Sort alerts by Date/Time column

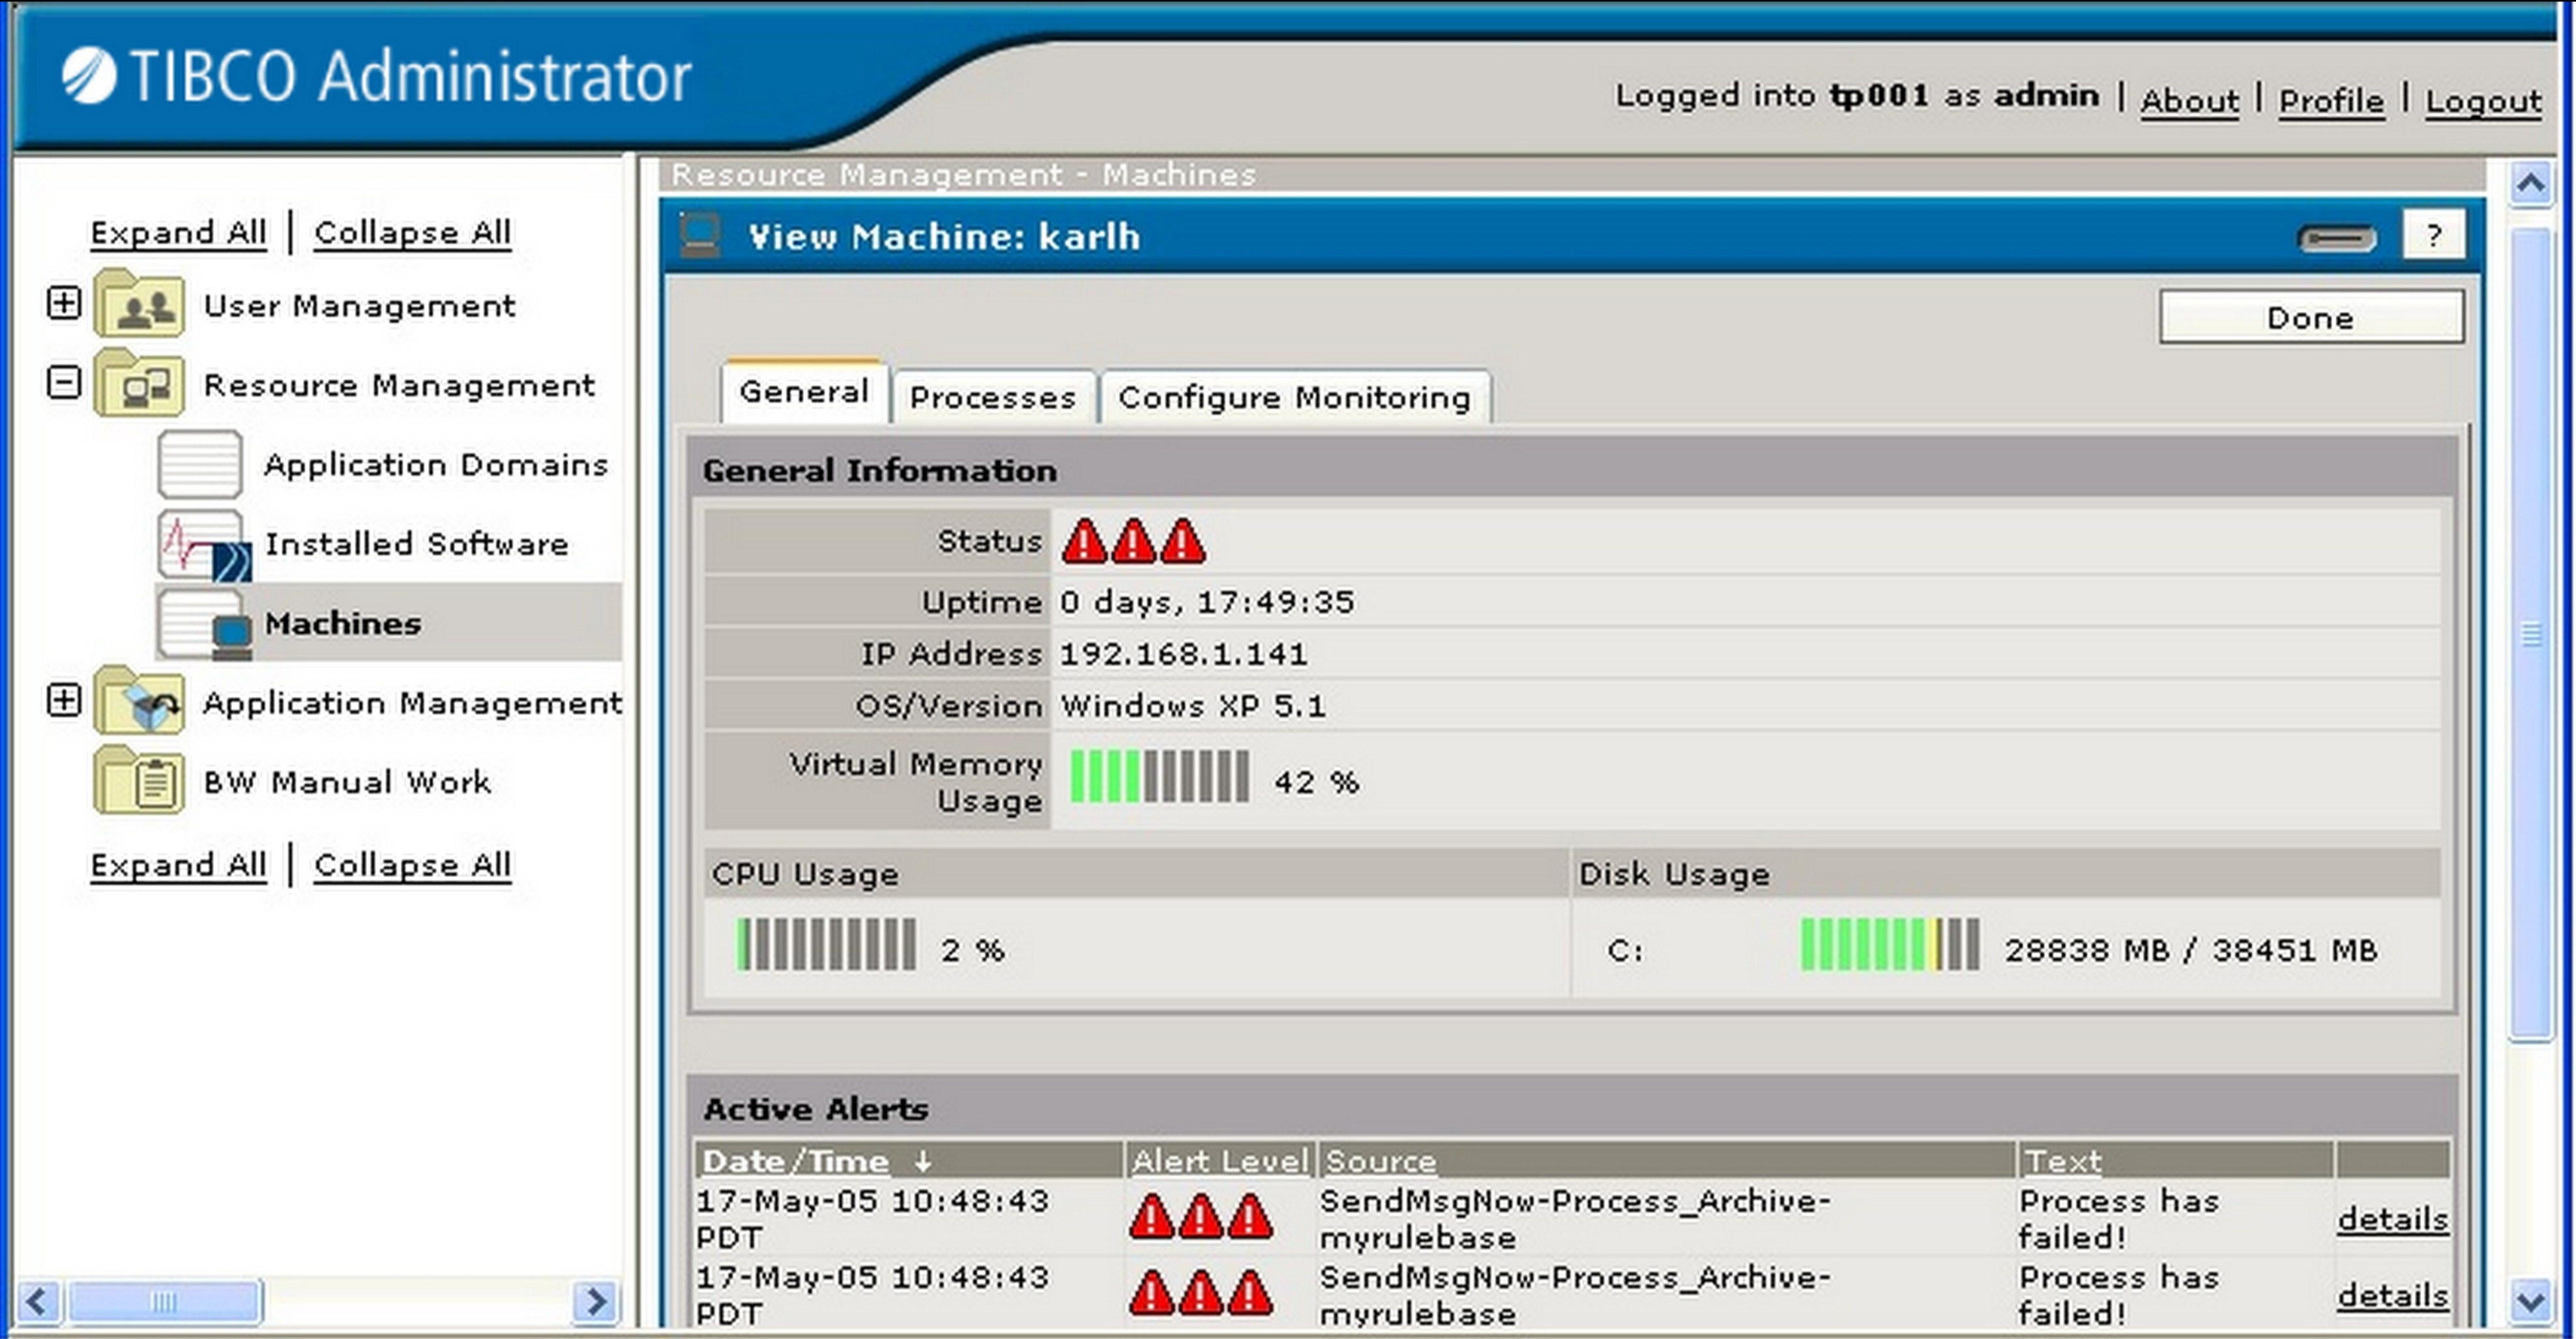(x=796, y=1161)
